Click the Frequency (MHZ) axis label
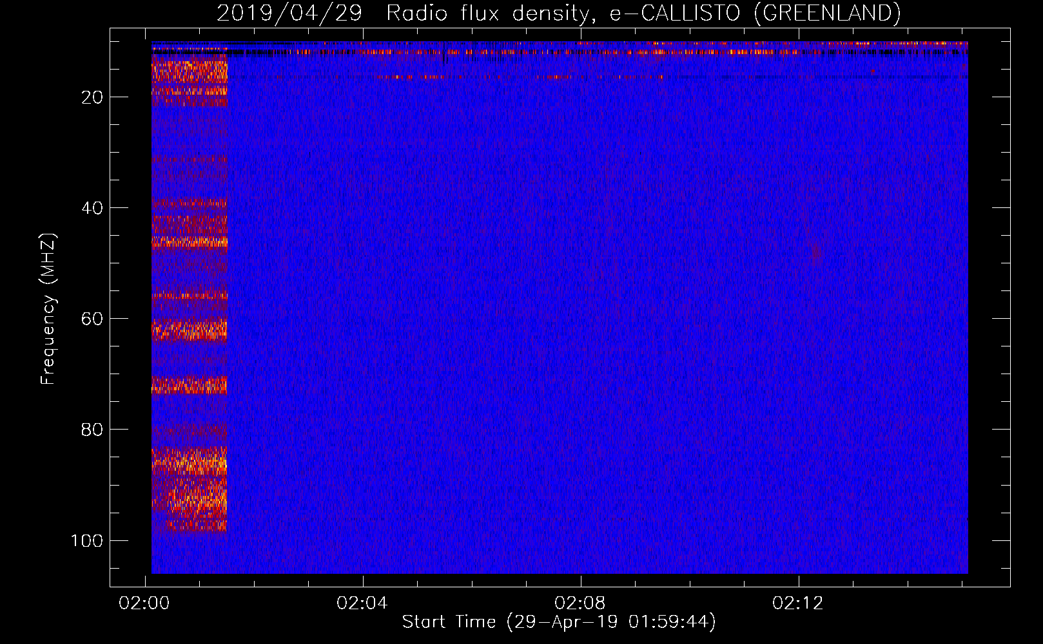Image resolution: width=1043 pixels, height=644 pixels. 48,308
